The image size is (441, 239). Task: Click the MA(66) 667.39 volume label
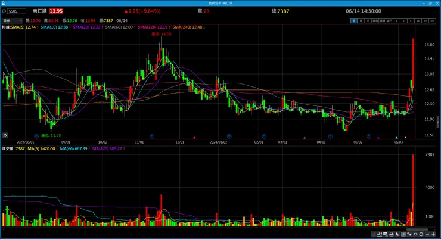pyautogui.click(x=75, y=149)
